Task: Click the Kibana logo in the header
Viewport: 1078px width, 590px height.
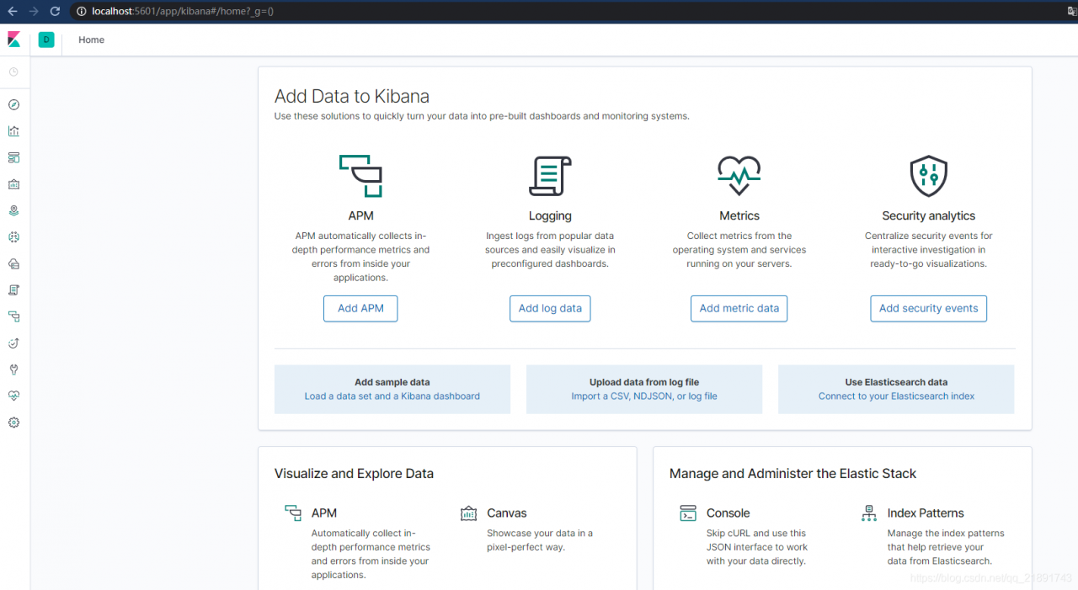Action: [x=13, y=40]
